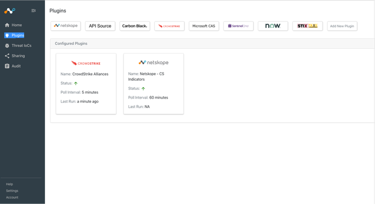Open the Sharing section

click(x=18, y=56)
